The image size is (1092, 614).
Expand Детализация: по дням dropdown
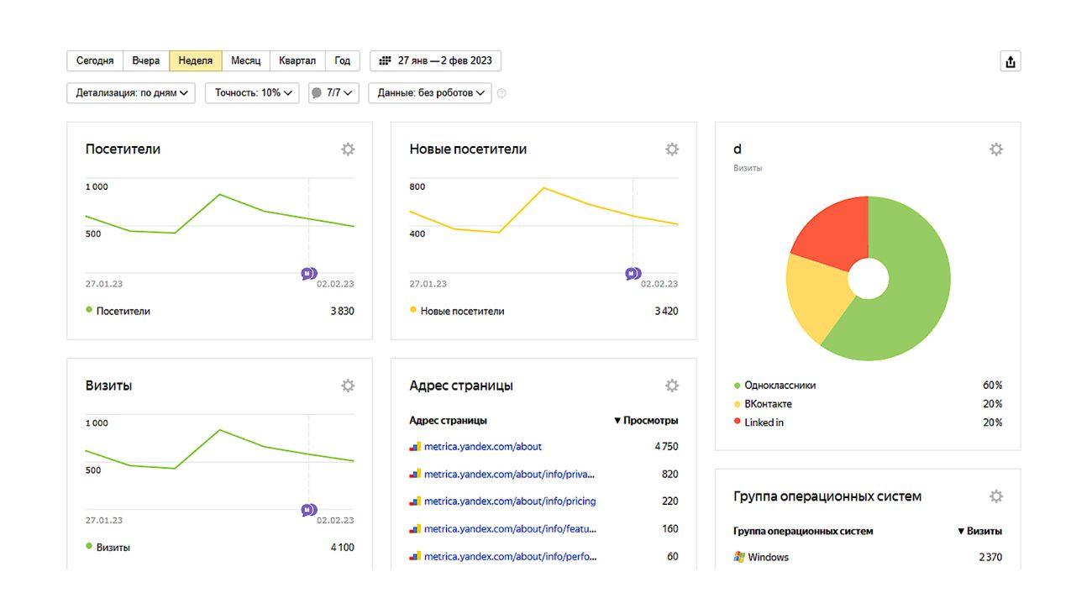coord(131,93)
